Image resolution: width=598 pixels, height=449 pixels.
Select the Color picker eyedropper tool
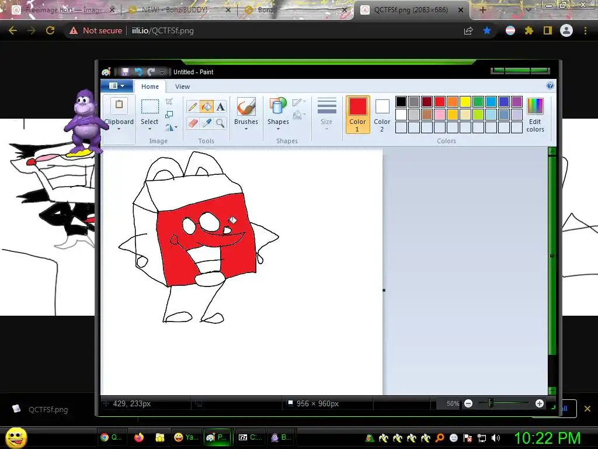click(207, 123)
